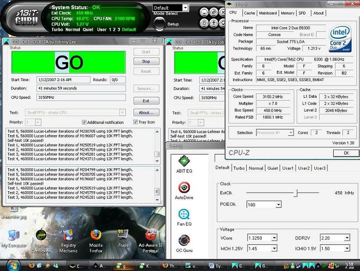This screenshot has height=271, width=360.
Task: Switch to About tab in CPU-Z
Action: point(318,13)
